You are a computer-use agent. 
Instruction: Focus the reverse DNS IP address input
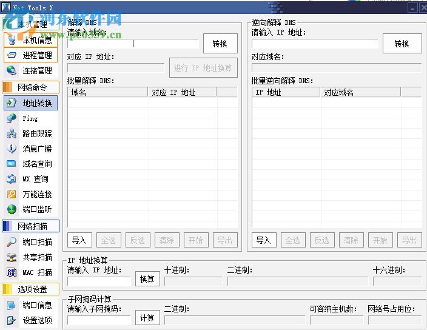tap(315, 44)
